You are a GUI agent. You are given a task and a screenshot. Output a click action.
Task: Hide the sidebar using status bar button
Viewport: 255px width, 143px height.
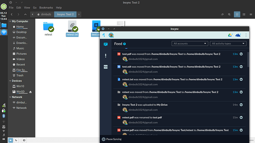coord(24,140)
